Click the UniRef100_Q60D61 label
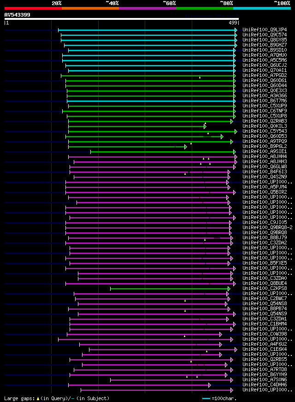Screen dimensions: 295x402 265,81
